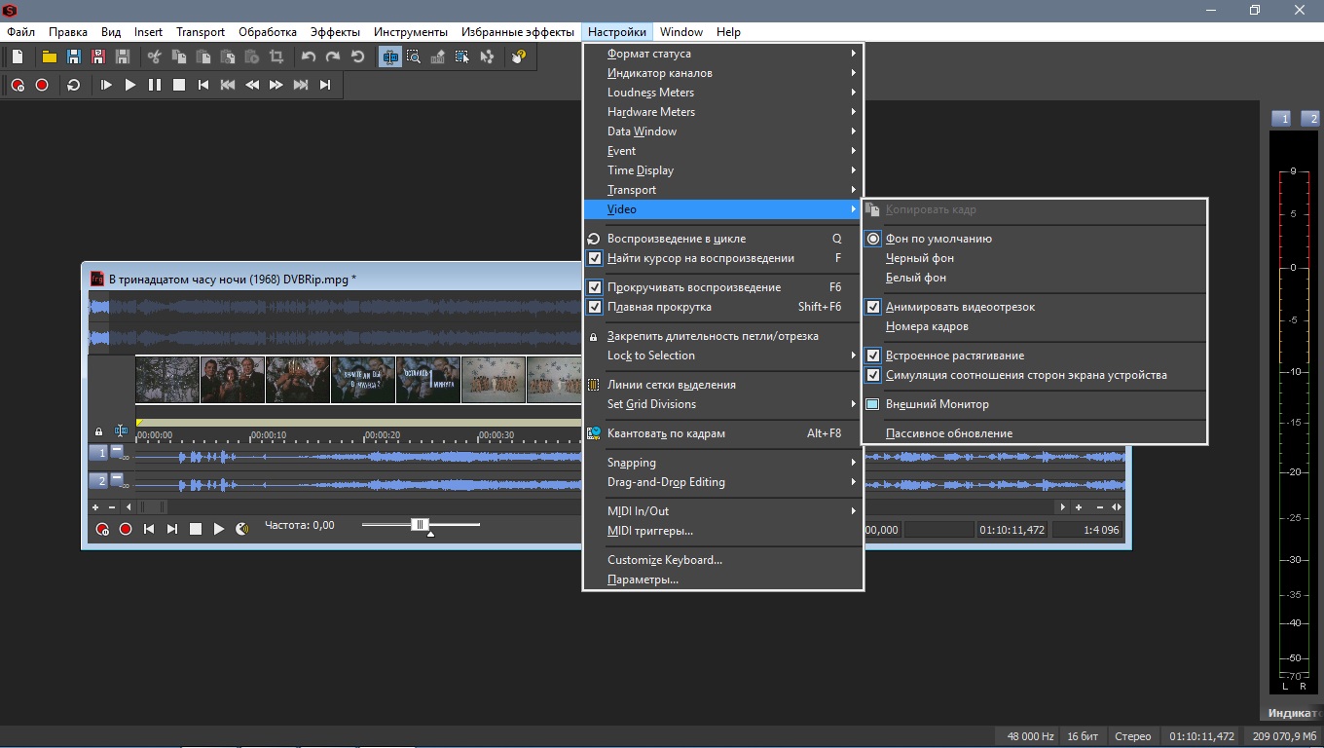Screen dimensions: 1324x748
Task: Select the Черный фон background option
Action: click(919, 258)
